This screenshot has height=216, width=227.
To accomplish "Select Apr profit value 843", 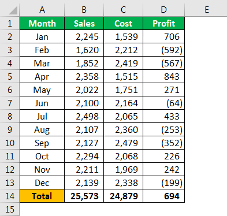I will [x=164, y=76].
